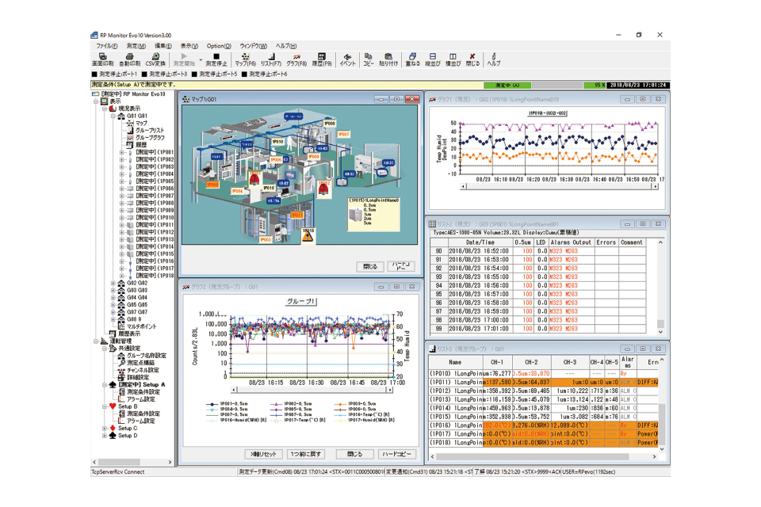The width and height of the screenshot is (761, 507).
Task: Arrange windows with 縦並び tile icon
Action: 433,59
